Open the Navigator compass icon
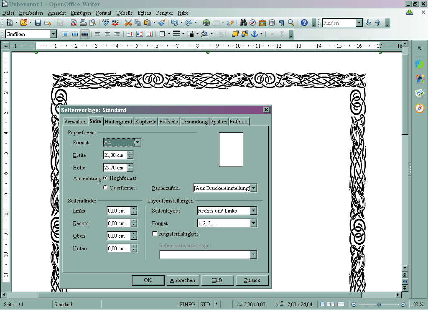Screen dimensions: 428x310 click(252, 23)
